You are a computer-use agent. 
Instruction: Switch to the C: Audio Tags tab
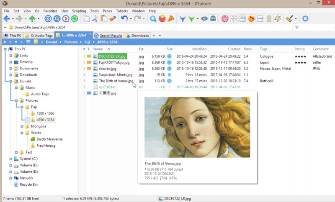point(39,36)
